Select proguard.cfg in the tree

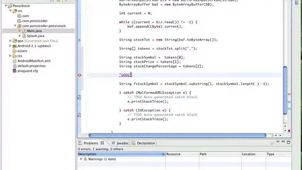(27, 71)
